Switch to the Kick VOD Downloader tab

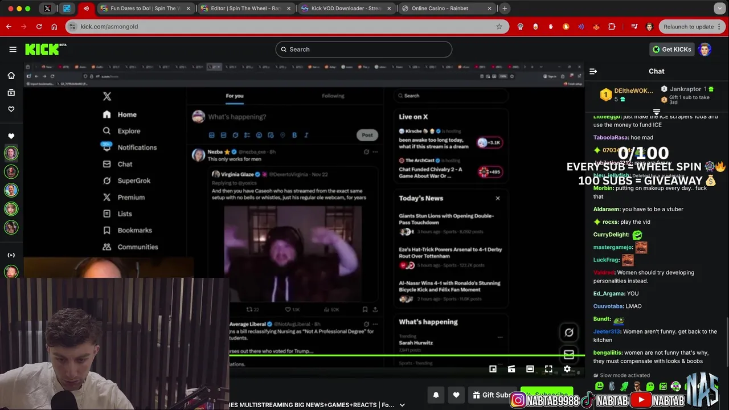[x=346, y=9]
